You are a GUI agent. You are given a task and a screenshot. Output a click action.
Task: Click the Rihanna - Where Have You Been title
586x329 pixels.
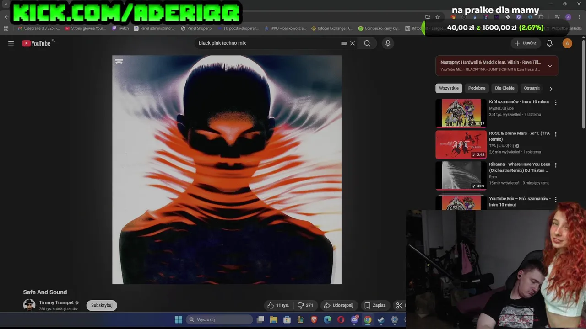(x=520, y=167)
